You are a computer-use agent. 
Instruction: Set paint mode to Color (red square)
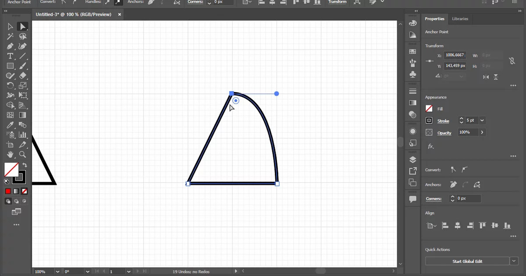tap(8, 191)
